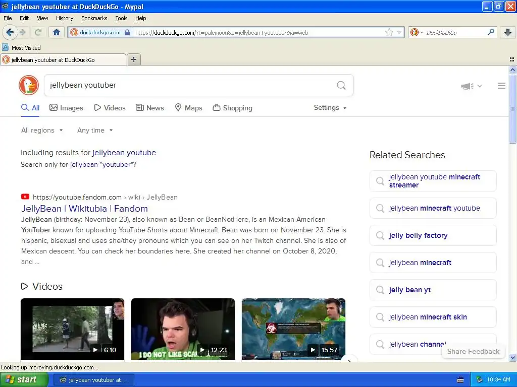The height and width of the screenshot is (387, 517).
Task: Switch to the Shopping tab
Action: [233, 108]
